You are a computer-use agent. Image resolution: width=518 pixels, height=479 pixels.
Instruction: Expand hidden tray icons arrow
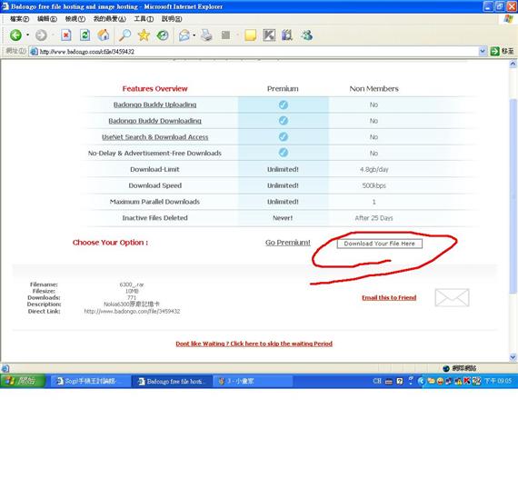coord(421,381)
